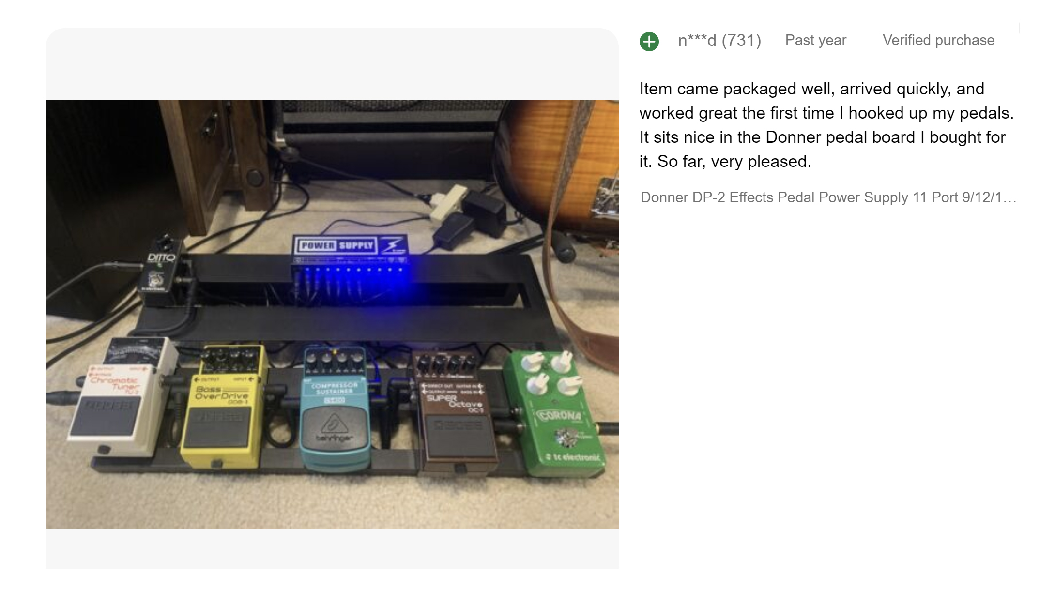The width and height of the screenshot is (1055, 590).
Task: Click the review text about the packaged item
Action: [x=826, y=125]
